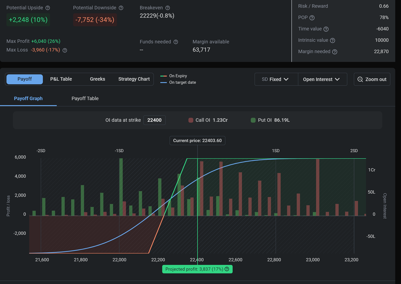Click the Time value help icon
Image resolution: width=401 pixels, height=284 pixels.
pyautogui.click(x=326, y=29)
